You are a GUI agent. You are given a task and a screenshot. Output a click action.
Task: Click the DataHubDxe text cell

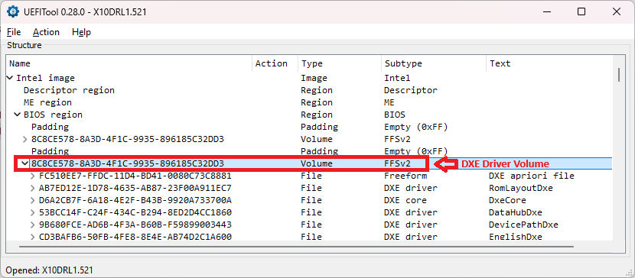(x=516, y=212)
